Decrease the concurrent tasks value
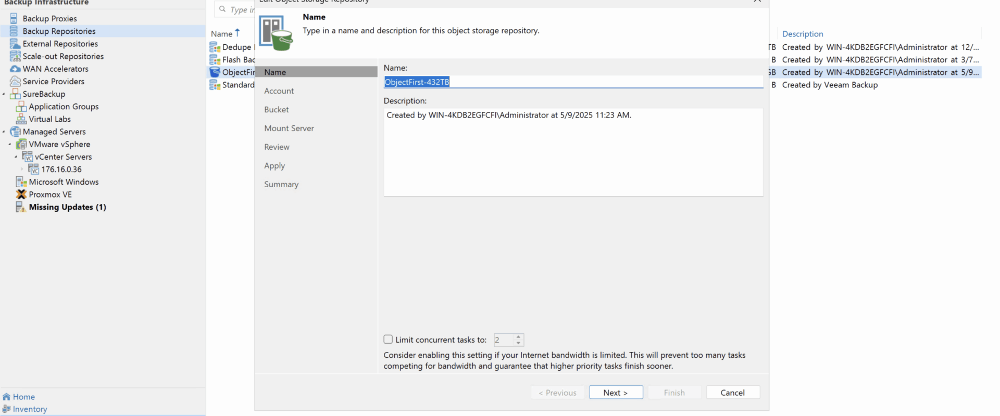Image resolution: width=1000 pixels, height=416 pixels. click(518, 343)
